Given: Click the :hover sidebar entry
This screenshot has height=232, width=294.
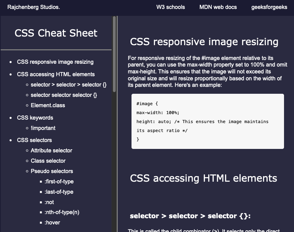Looking at the screenshot, I should click(52, 223).
